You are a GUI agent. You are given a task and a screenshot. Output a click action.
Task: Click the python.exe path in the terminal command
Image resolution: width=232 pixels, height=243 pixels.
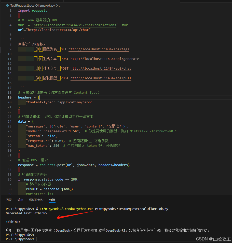66,209
